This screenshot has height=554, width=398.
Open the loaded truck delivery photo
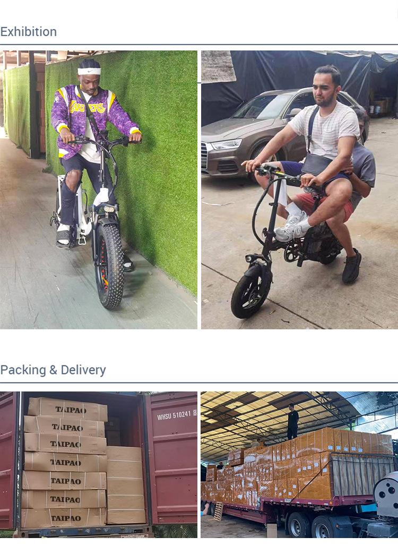299,465
